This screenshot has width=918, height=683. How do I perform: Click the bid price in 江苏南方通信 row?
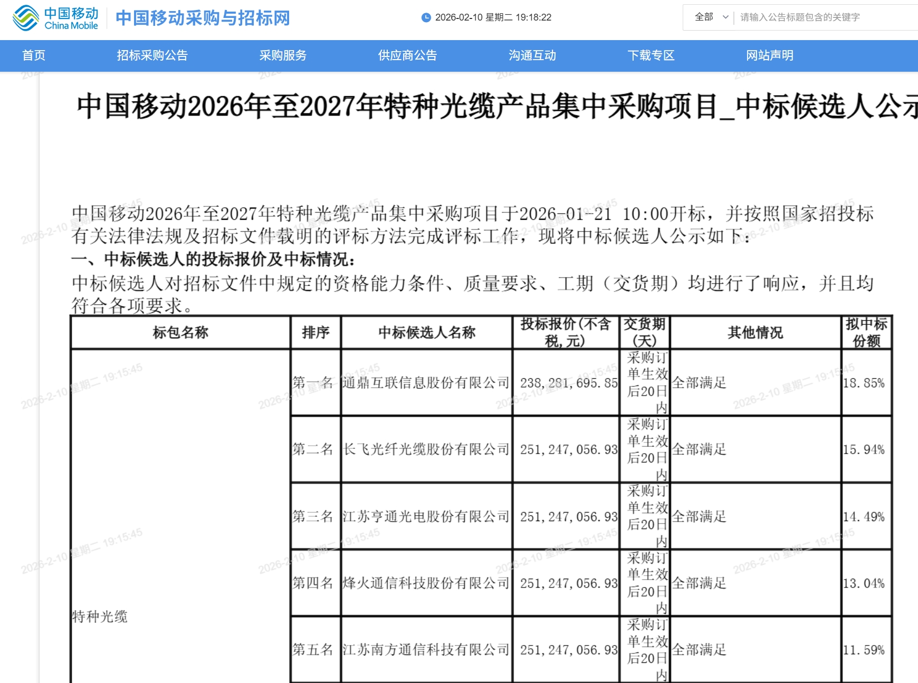[569, 650]
